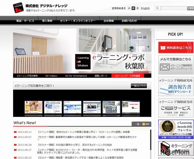Open the 2012.09.11 イベント情報 news item
194x159 pixels.
pyautogui.click(x=83, y=132)
